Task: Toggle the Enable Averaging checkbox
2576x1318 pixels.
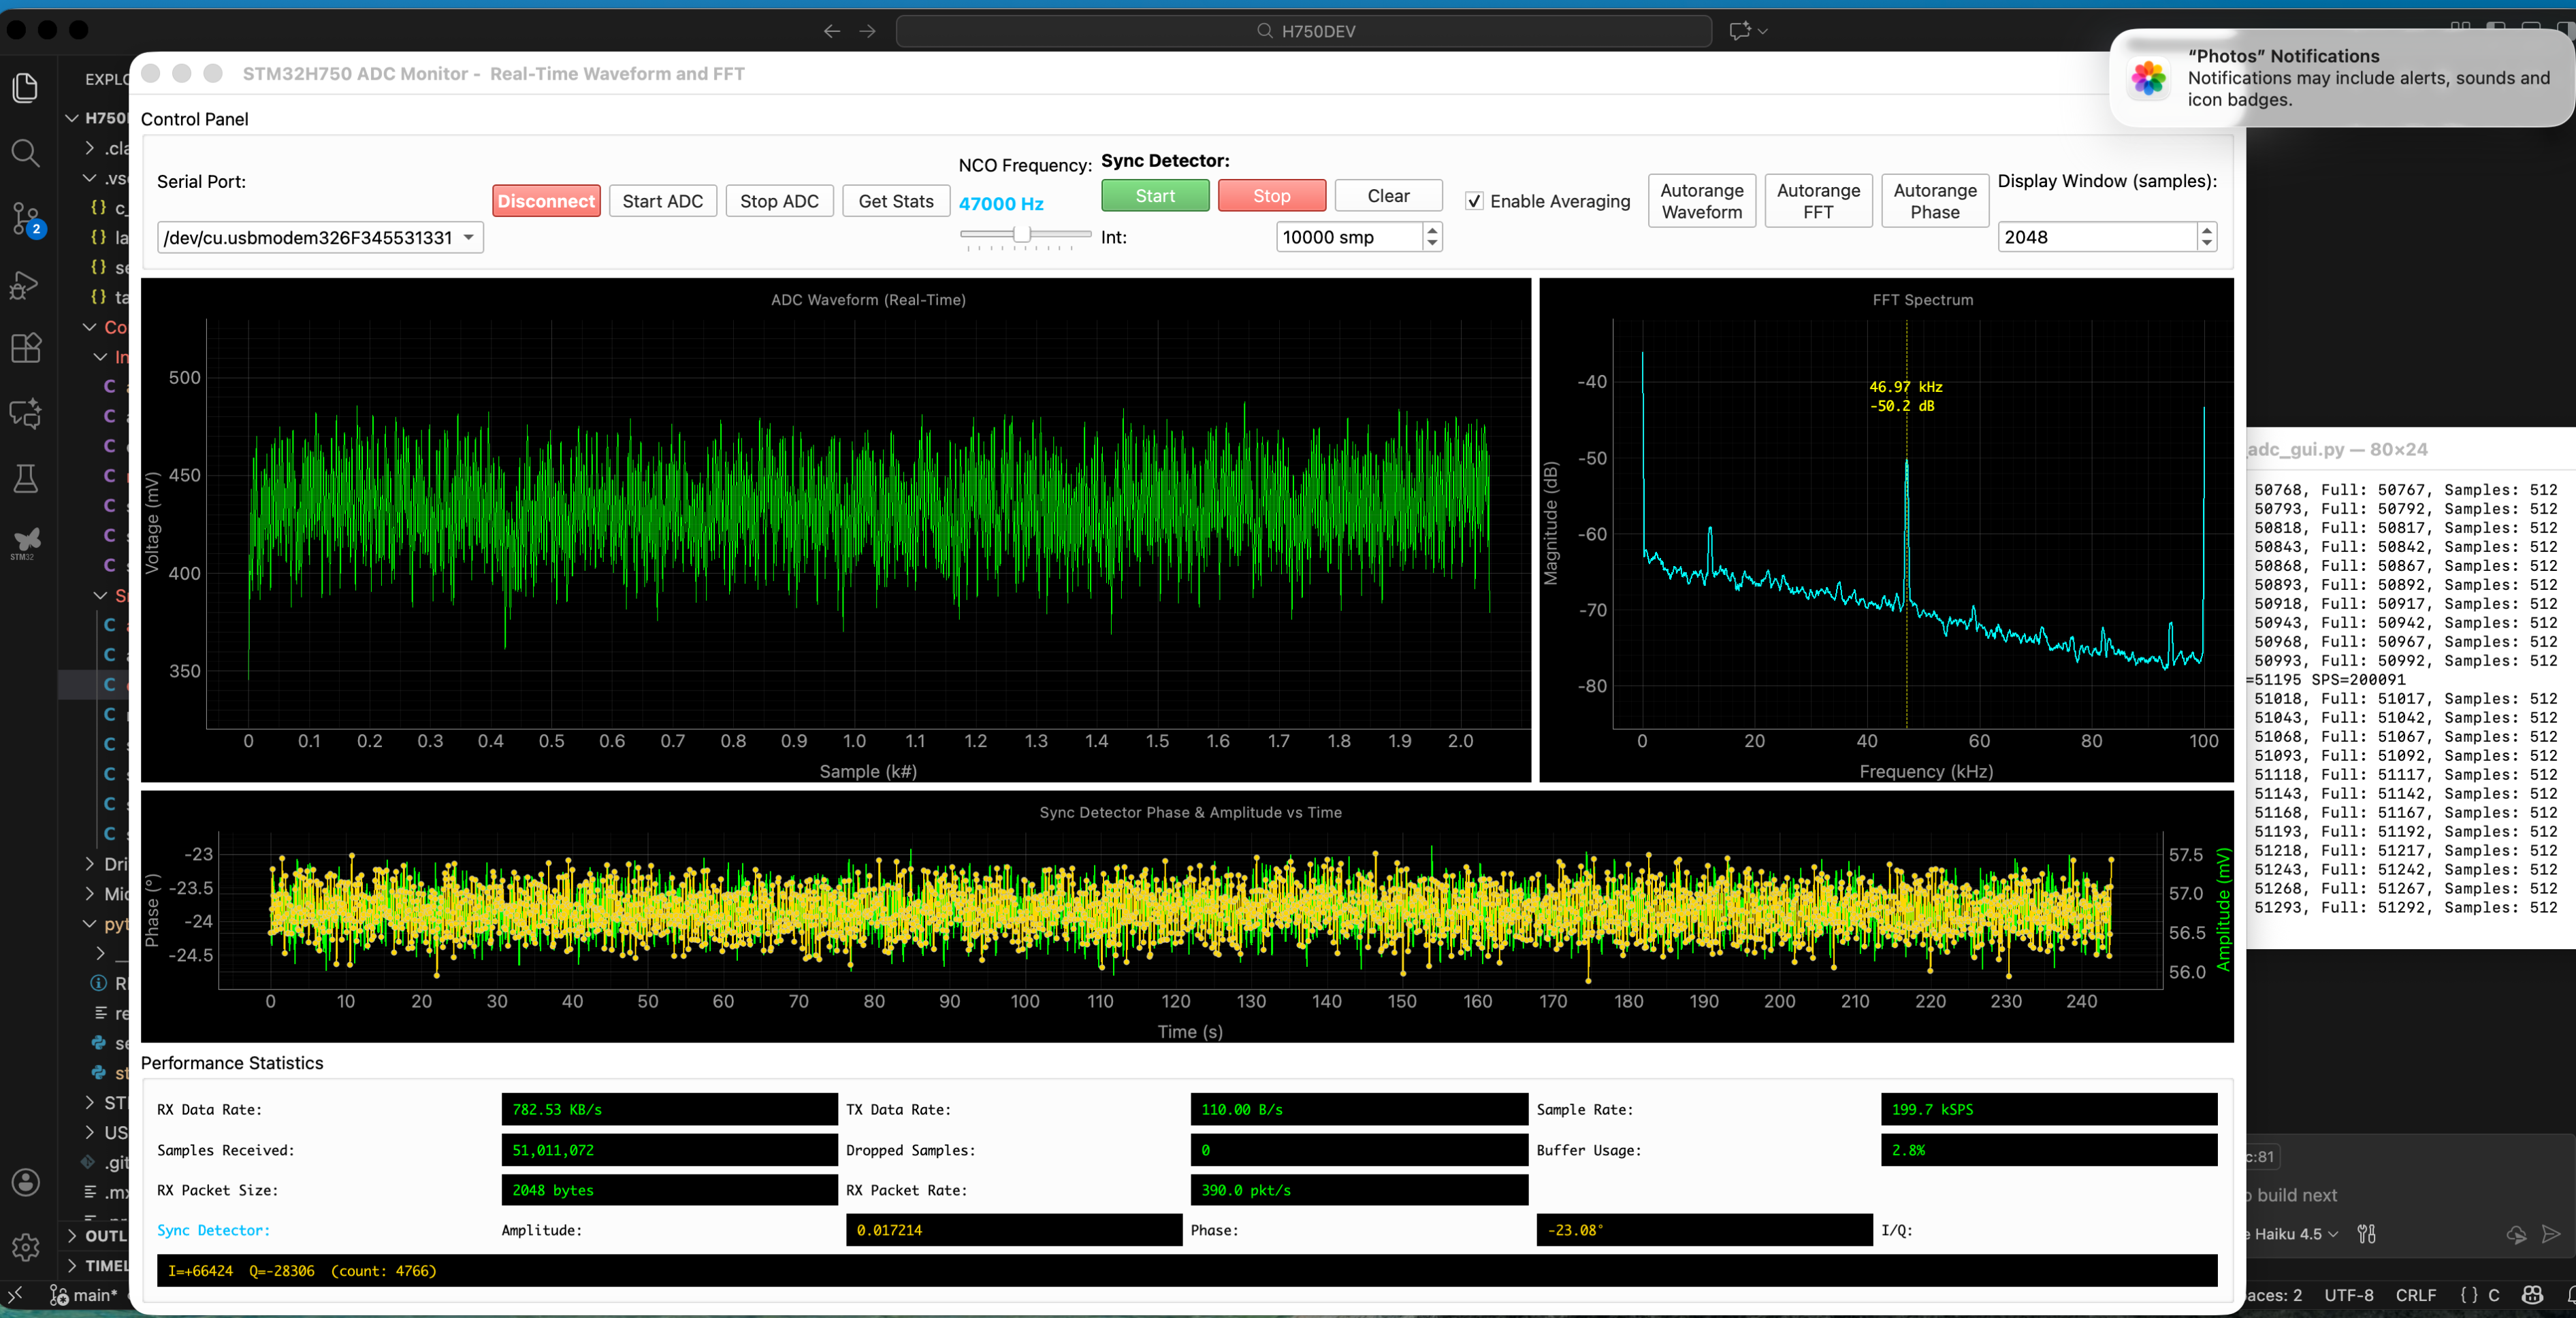Action: 1474,202
